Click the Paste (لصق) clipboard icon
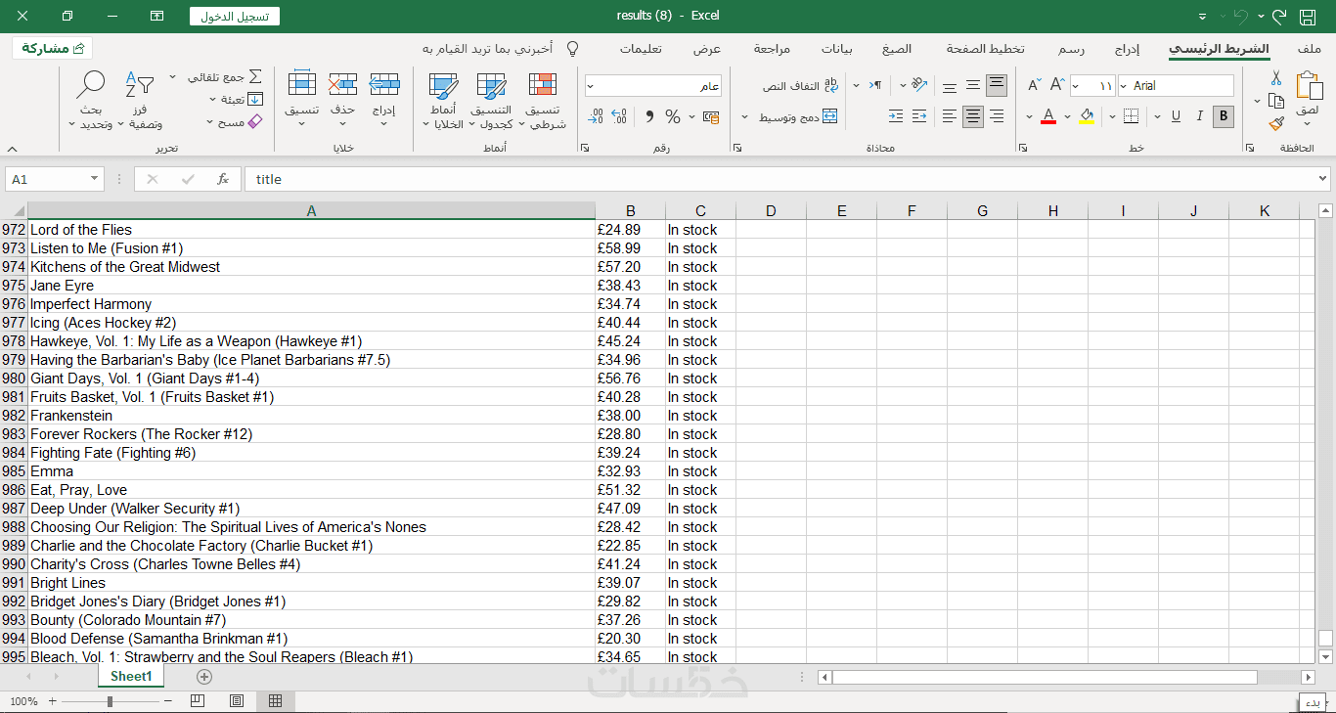 (1308, 86)
